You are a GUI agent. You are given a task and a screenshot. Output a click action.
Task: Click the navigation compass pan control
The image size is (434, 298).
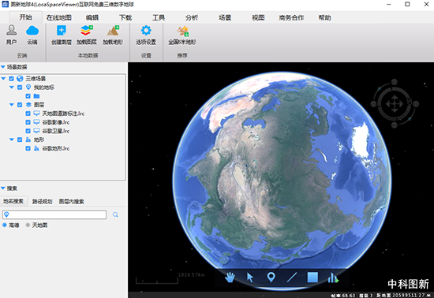click(395, 104)
